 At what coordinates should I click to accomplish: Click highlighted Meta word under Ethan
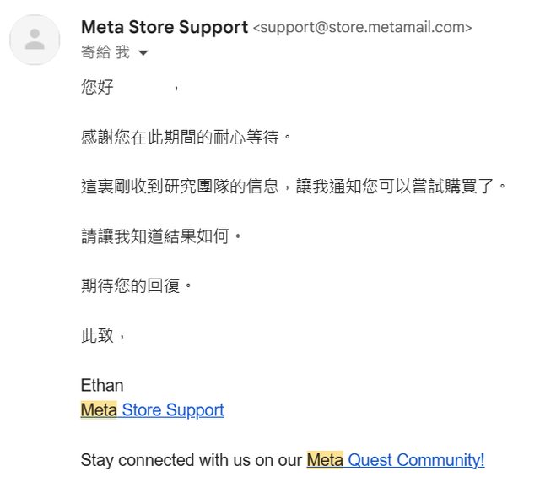(x=99, y=410)
